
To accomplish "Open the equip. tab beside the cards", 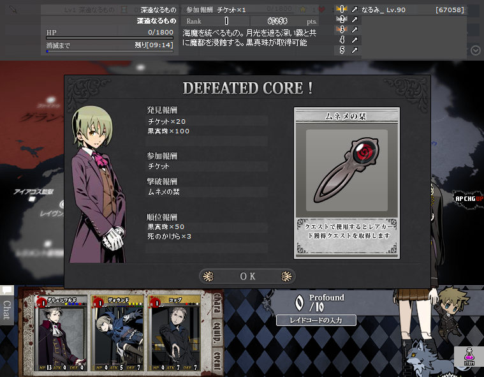I will coord(217,332).
